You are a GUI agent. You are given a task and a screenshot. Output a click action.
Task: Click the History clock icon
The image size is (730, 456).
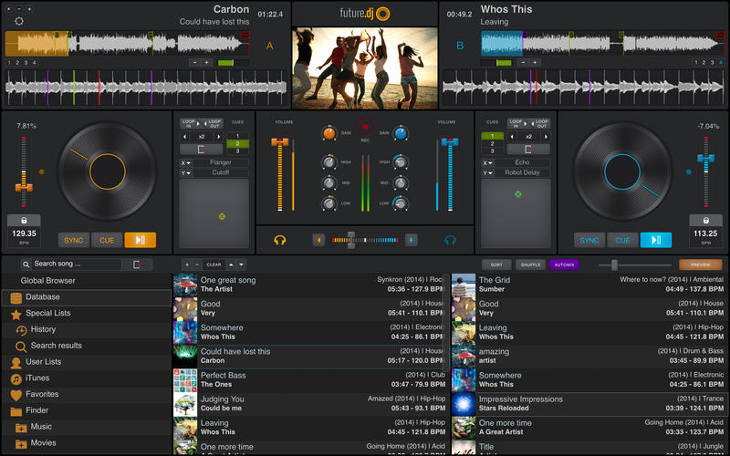coord(22,330)
